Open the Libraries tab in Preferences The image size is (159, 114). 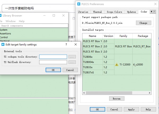pos(83,12)
